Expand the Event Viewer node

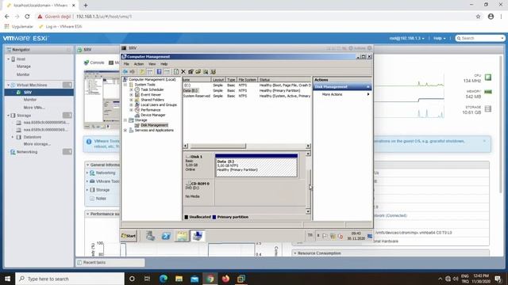[131, 95]
